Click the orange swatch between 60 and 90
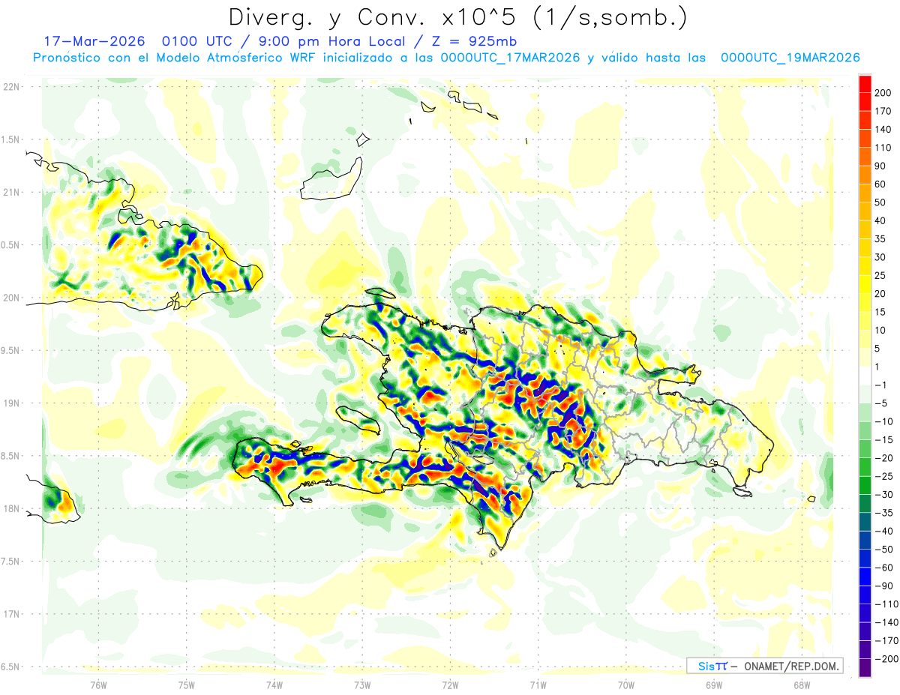The image size is (900, 695). (865, 174)
